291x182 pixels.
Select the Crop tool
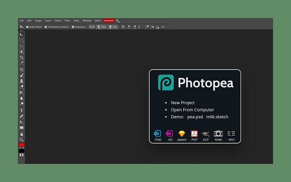[21, 57]
